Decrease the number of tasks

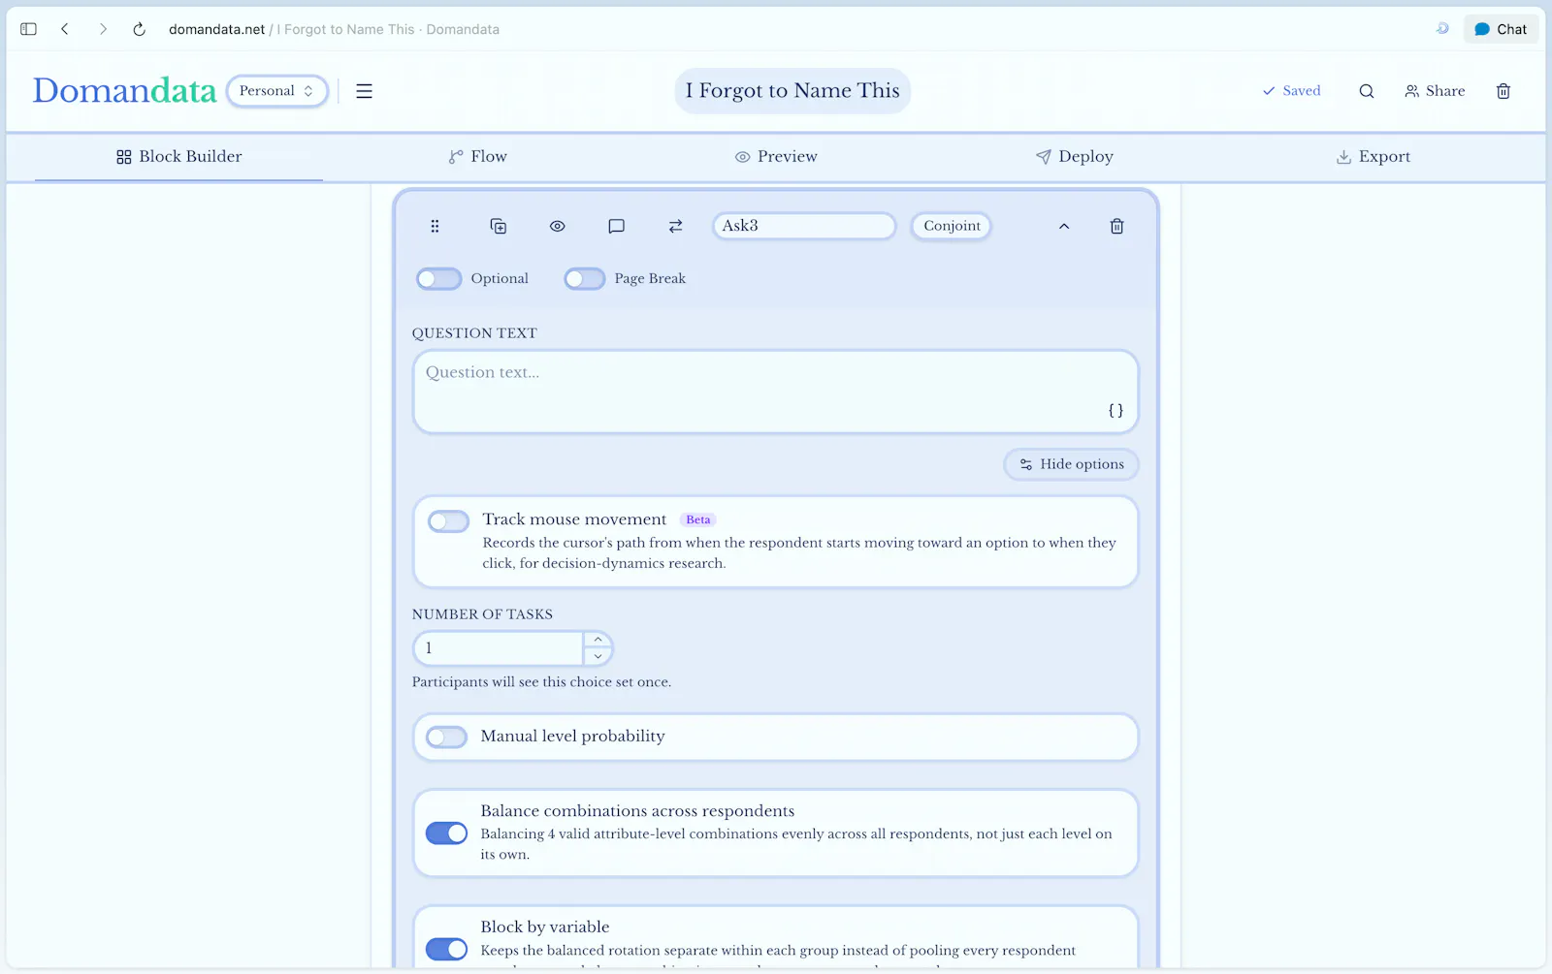point(598,657)
